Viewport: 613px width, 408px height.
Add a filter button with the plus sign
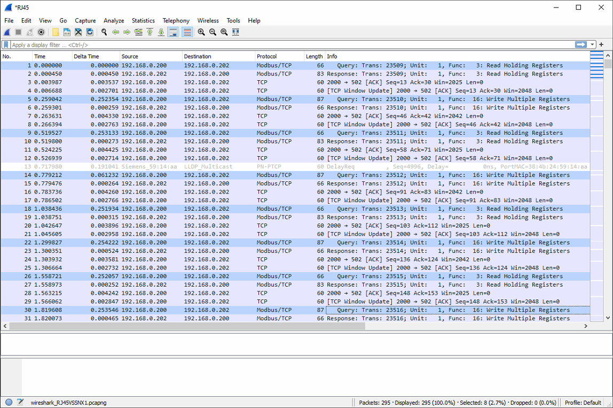tap(601, 45)
